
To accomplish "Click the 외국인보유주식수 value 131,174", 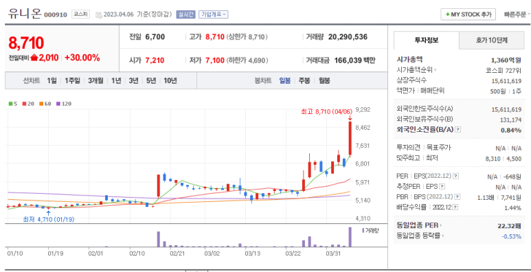I will coord(510,120).
